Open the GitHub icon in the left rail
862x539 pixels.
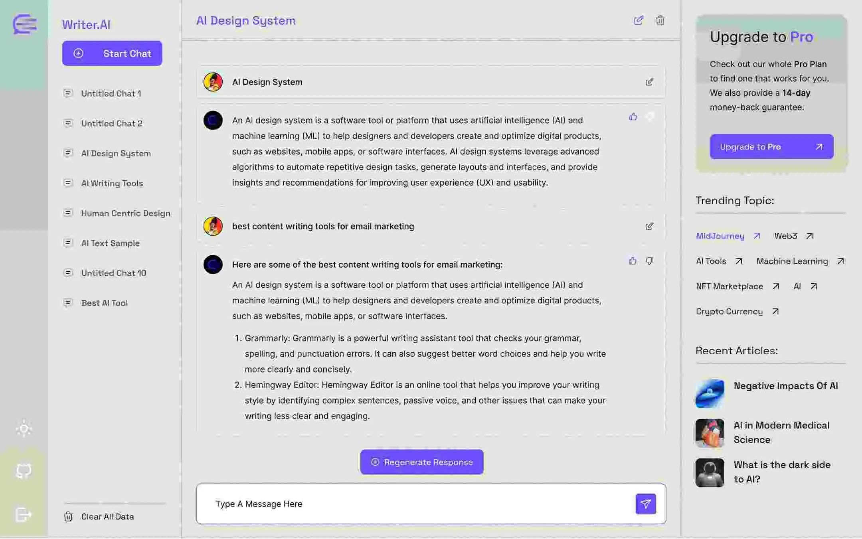click(24, 471)
